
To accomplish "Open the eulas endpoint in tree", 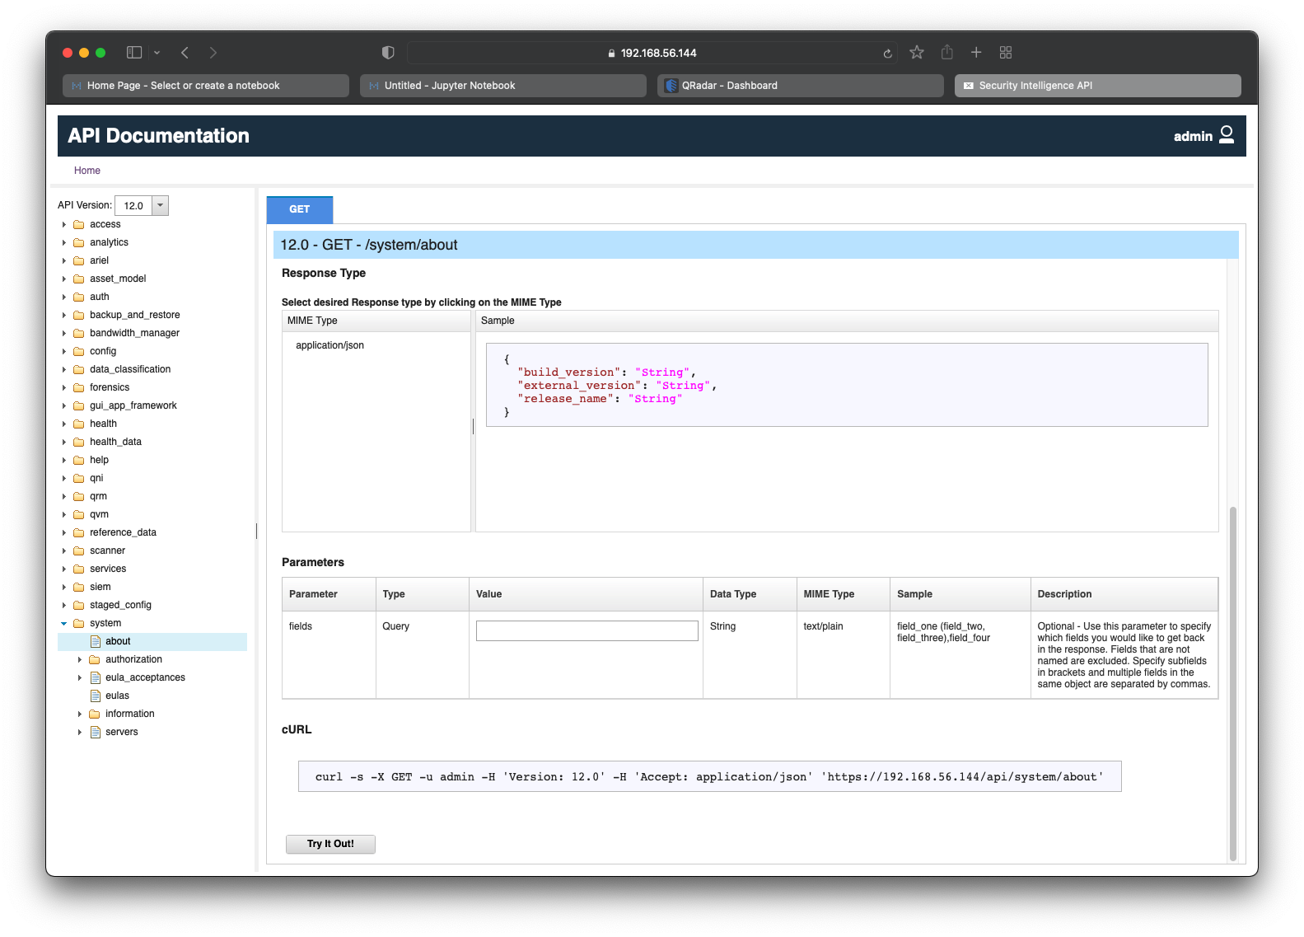I will [x=117, y=696].
